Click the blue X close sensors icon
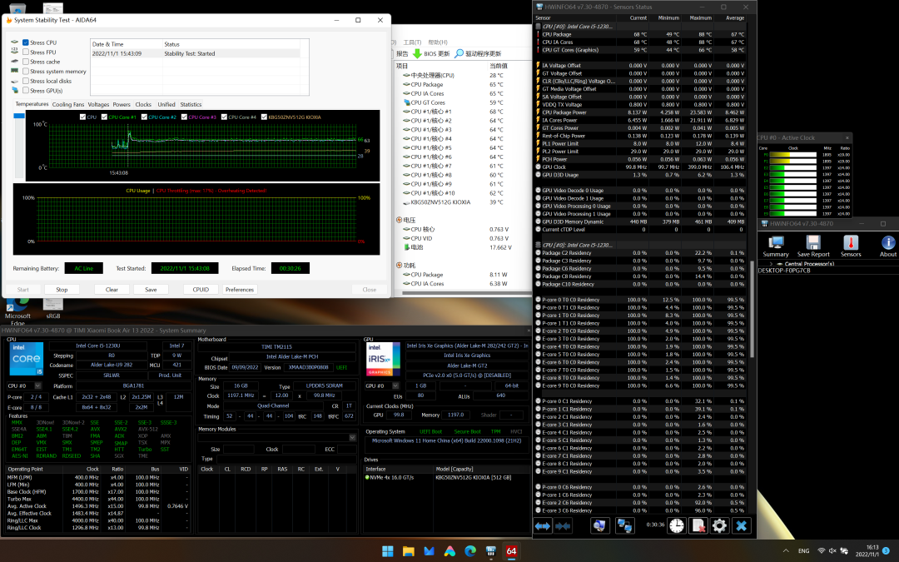The height and width of the screenshot is (562, 899). tap(741, 525)
